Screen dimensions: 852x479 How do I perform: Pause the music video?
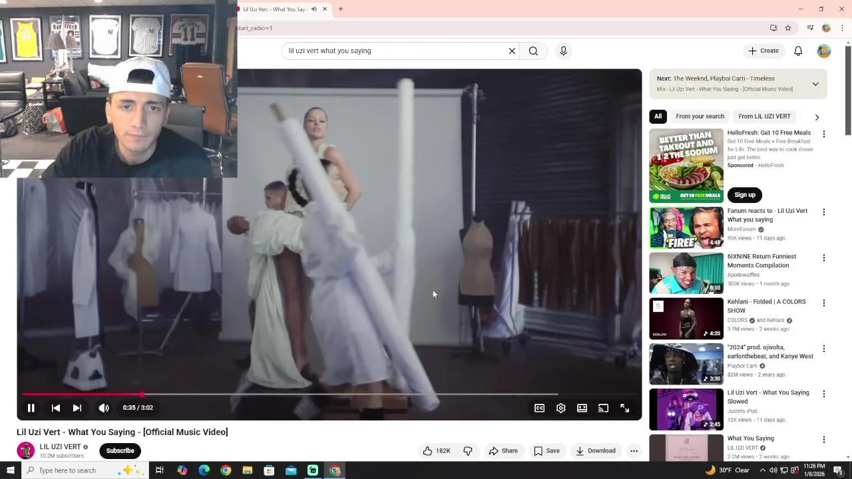click(31, 408)
